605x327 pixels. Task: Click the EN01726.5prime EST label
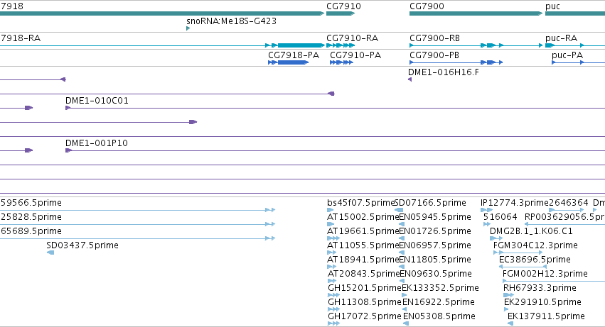[x=435, y=231]
